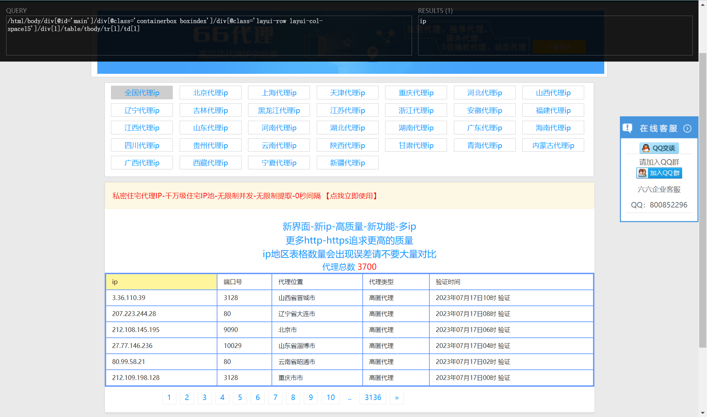Click the 验证时间 column header

[x=511, y=282]
